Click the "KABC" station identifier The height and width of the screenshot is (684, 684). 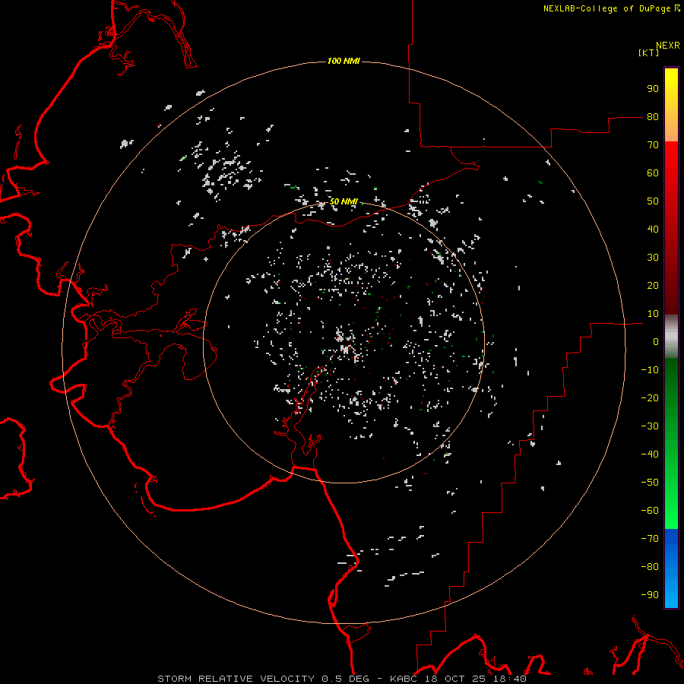[403, 679]
